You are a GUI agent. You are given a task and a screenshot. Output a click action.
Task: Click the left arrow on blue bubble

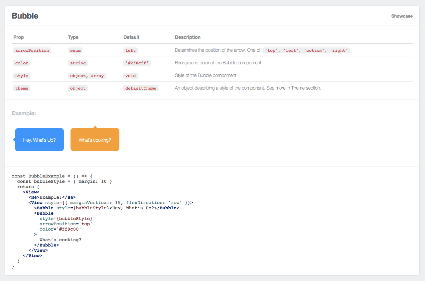(x=14, y=140)
